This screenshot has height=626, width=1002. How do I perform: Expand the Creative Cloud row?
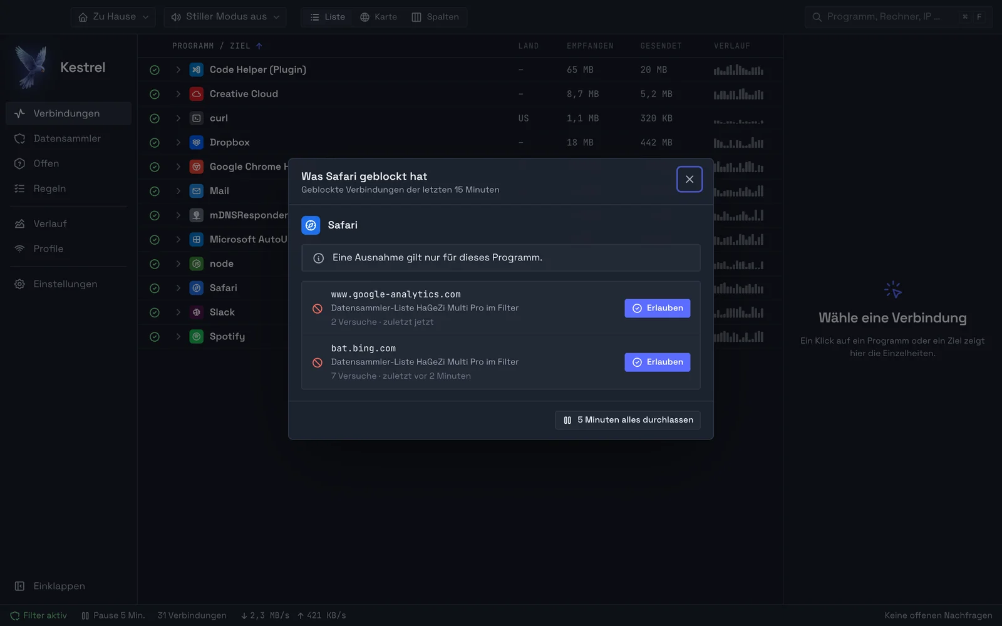click(x=178, y=94)
